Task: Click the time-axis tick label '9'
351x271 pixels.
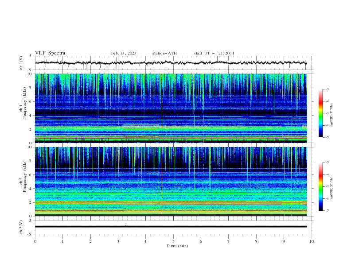Action: (x=284, y=241)
